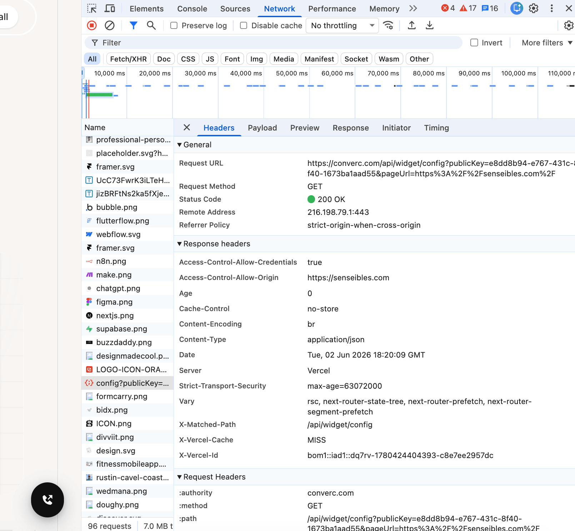Toggle the device toolbar icon

[x=110, y=8]
